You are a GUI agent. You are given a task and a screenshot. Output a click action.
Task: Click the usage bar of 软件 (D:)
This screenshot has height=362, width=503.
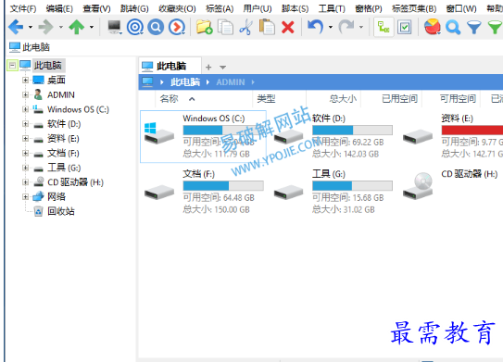coord(352,130)
